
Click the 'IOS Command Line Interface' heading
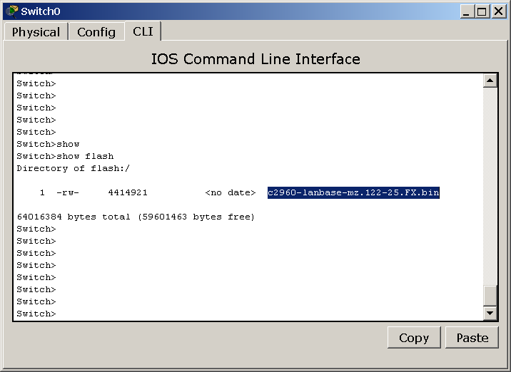(x=255, y=59)
